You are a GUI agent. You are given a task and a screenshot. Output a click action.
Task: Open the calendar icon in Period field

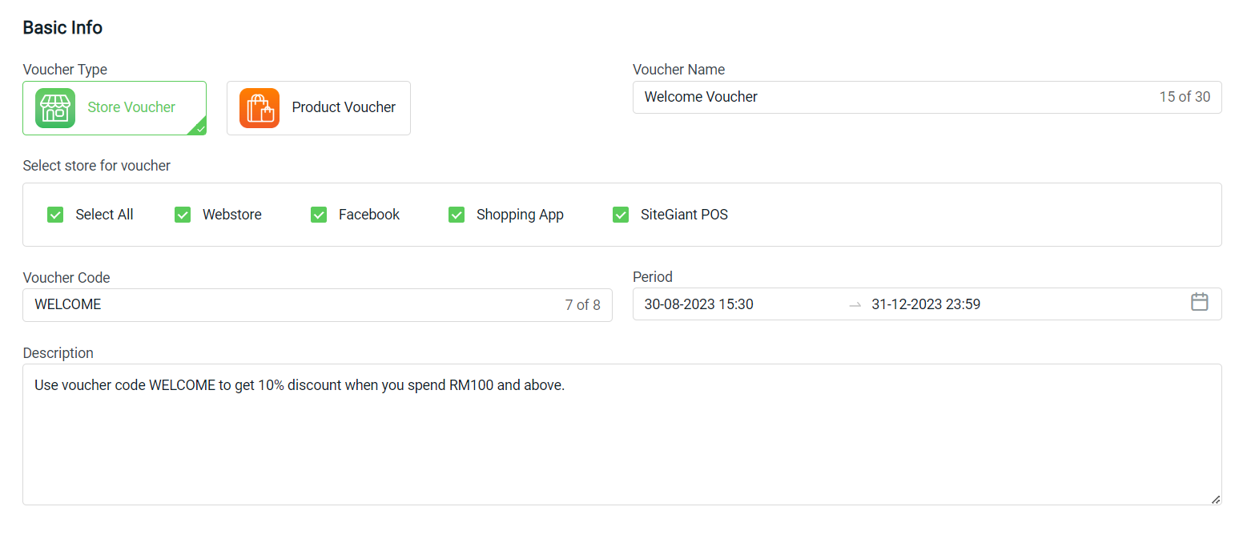point(1199,302)
